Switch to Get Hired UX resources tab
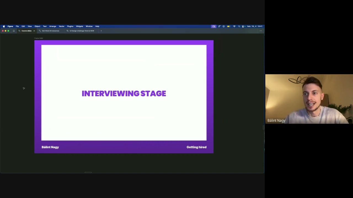353x198 pixels. click(x=50, y=31)
